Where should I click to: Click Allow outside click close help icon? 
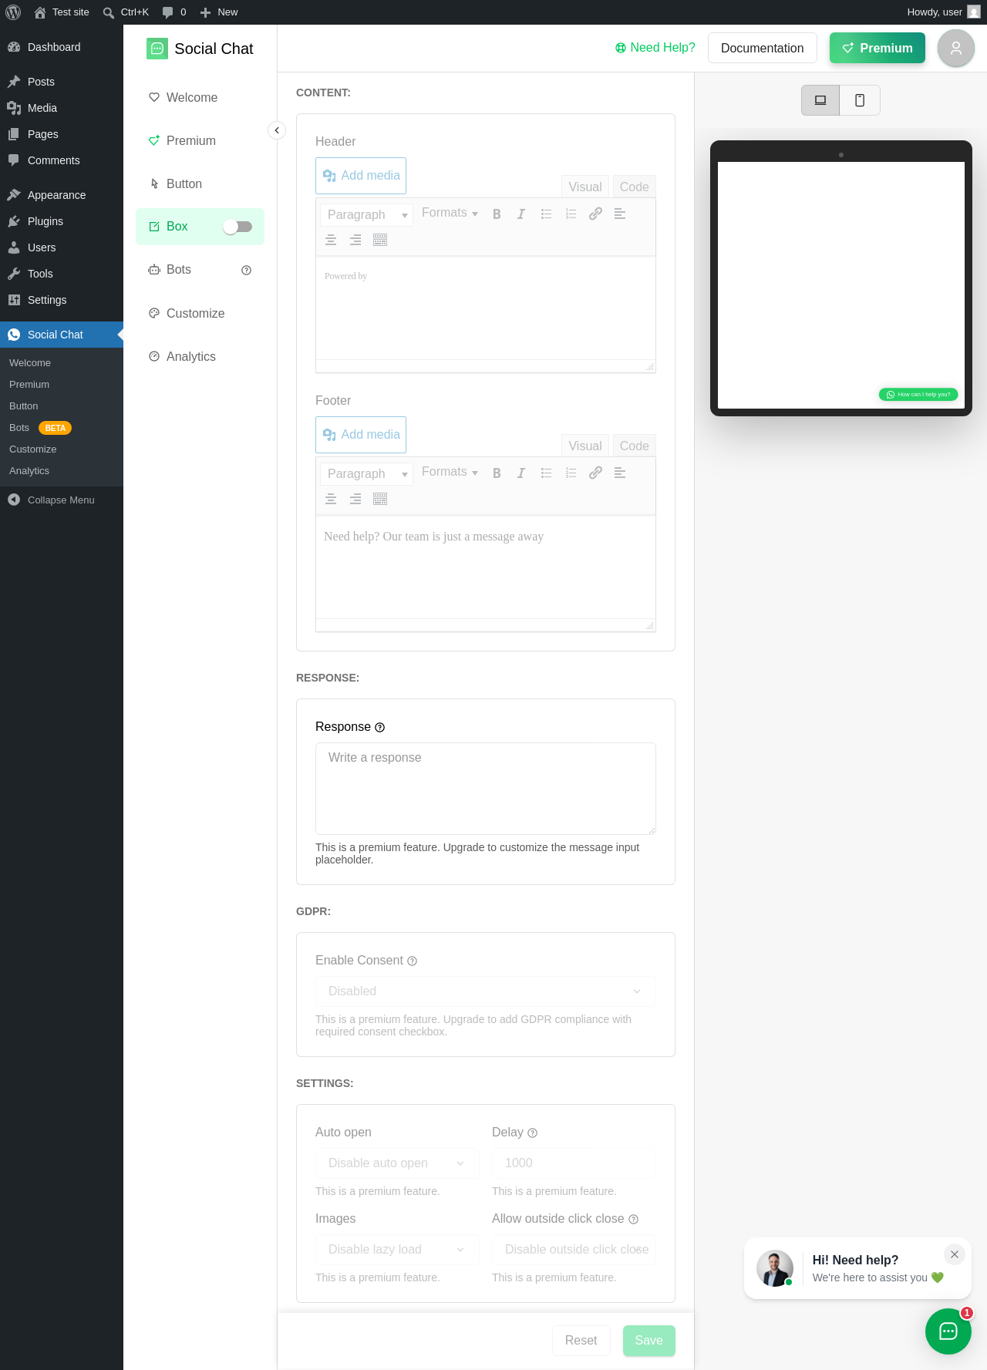pyautogui.click(x=633, y=1219)
